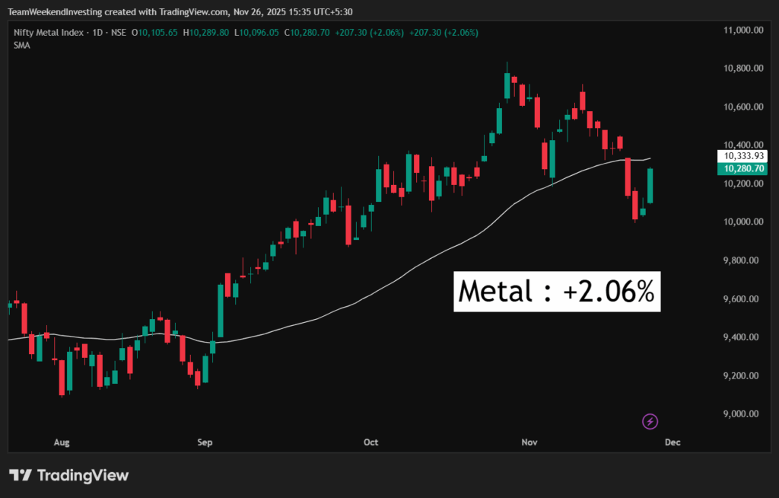
Task: Click the latest green candle on chart
Action: (x=650, y=186)
